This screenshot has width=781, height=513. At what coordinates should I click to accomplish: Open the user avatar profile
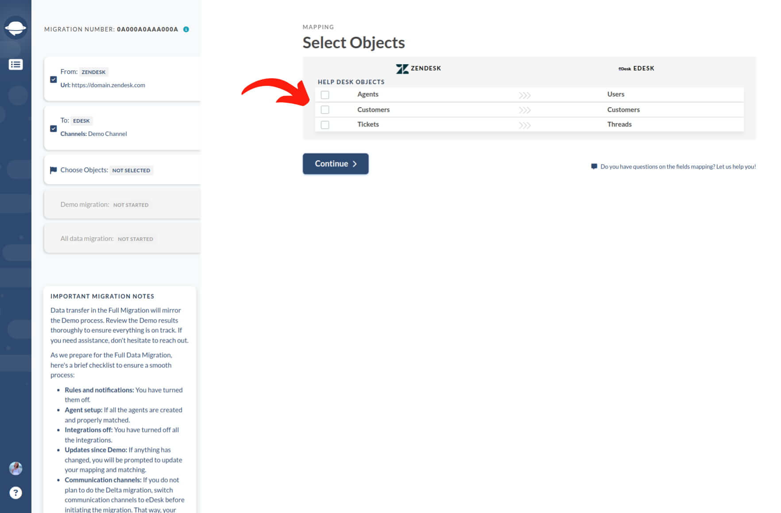[x=16, y=468]
